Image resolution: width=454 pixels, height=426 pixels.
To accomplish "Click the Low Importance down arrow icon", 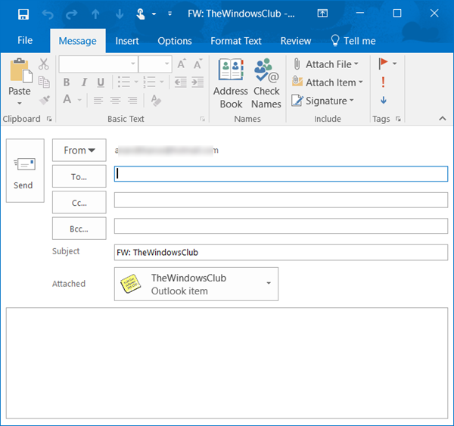I will [x=384, y=100].
